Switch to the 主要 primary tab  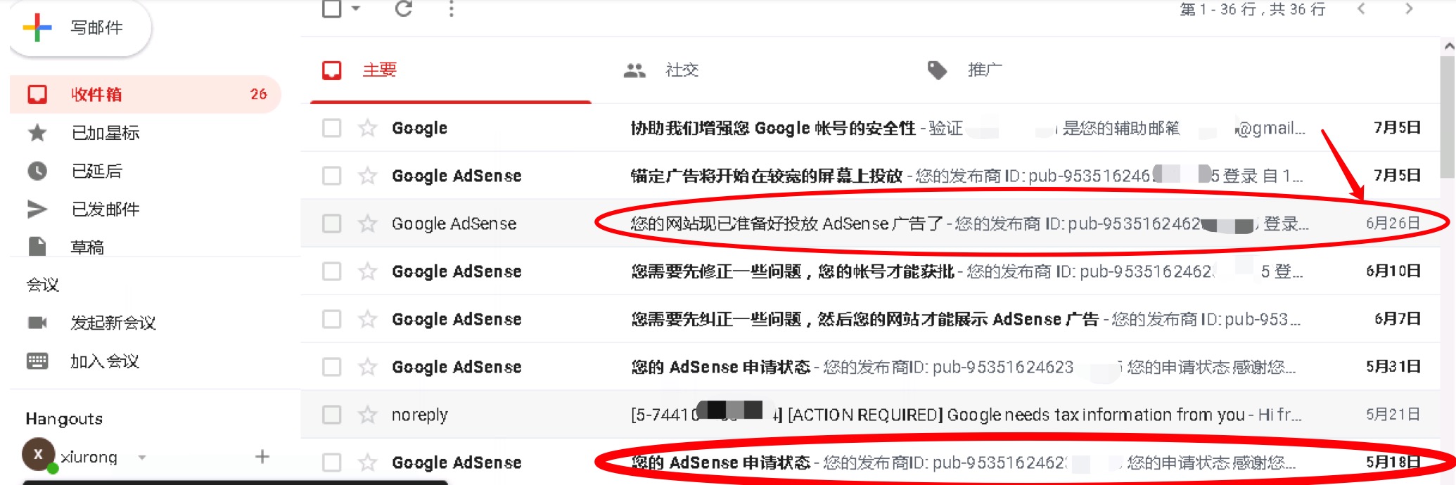point(451,70)
